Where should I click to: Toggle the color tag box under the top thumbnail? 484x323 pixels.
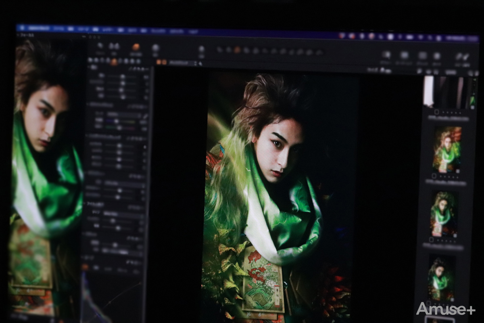pyautogui.click(x=436, y=112)
